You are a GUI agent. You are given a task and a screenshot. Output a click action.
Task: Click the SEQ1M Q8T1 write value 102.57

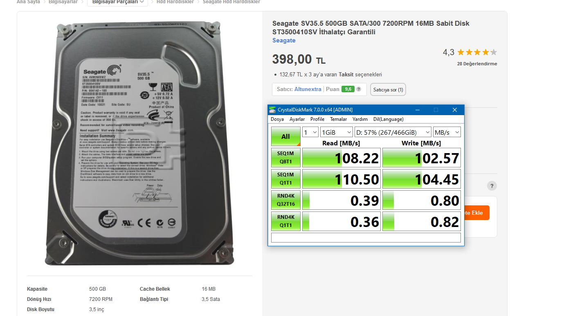tap(422, 158)
